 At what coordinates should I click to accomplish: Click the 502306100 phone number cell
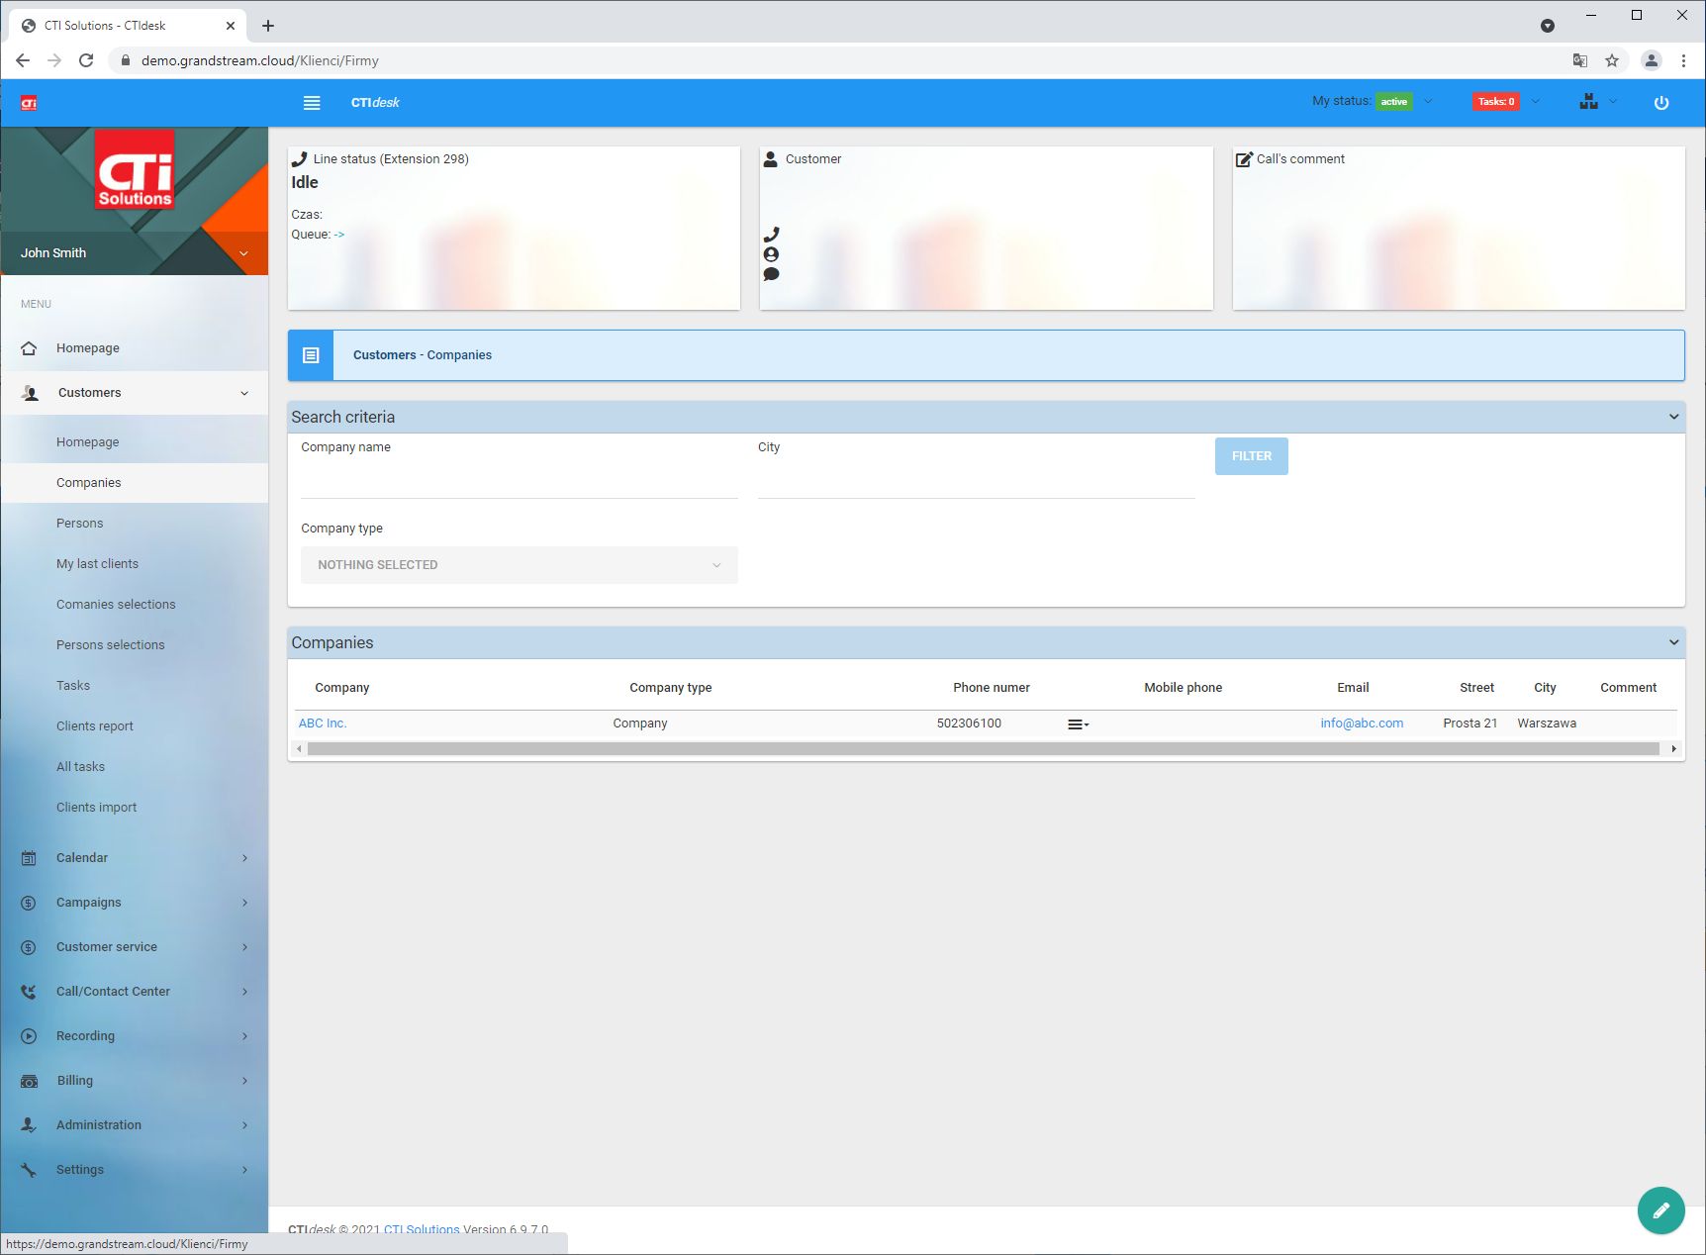tap(969, 724)
